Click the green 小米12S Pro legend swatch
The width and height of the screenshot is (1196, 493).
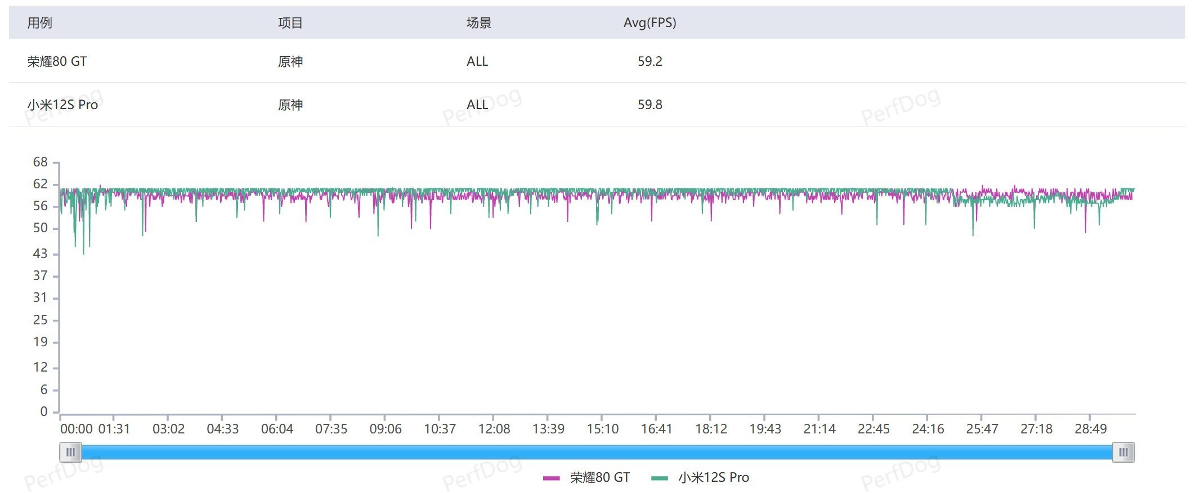point(659,478)
